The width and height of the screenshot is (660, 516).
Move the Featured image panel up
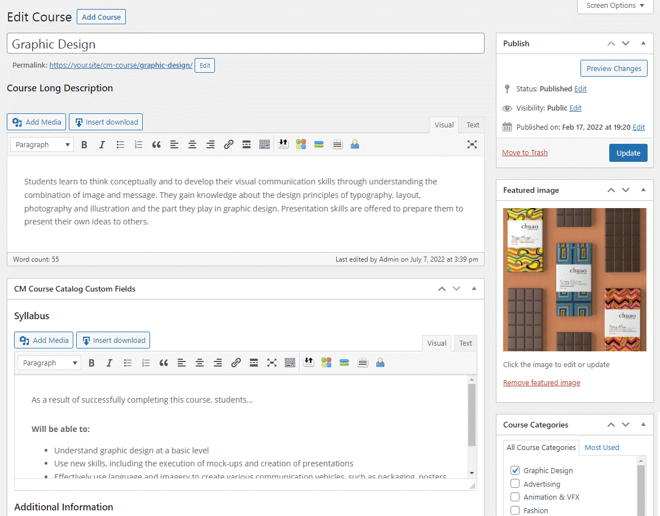click(611, 190)
